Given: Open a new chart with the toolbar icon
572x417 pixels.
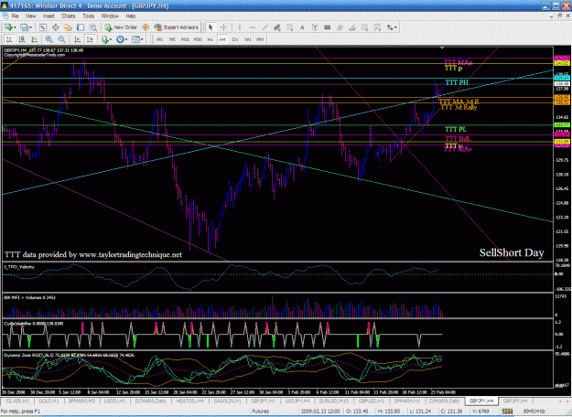Looking at the screenshot, I should (x=8, y=27).
